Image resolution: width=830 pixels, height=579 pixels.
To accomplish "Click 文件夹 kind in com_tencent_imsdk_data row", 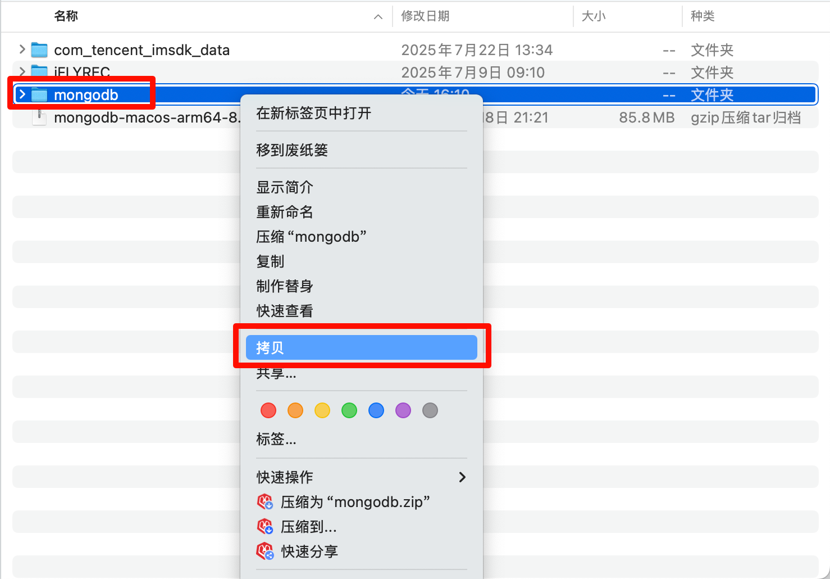I will pyautogui.click(x=712, y=50).
